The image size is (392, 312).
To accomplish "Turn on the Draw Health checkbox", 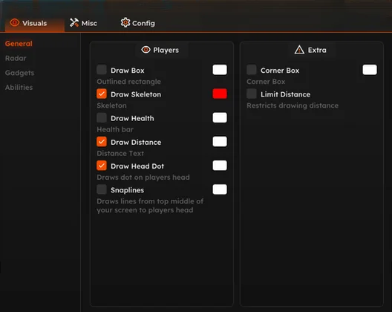I will click(102, 118).
